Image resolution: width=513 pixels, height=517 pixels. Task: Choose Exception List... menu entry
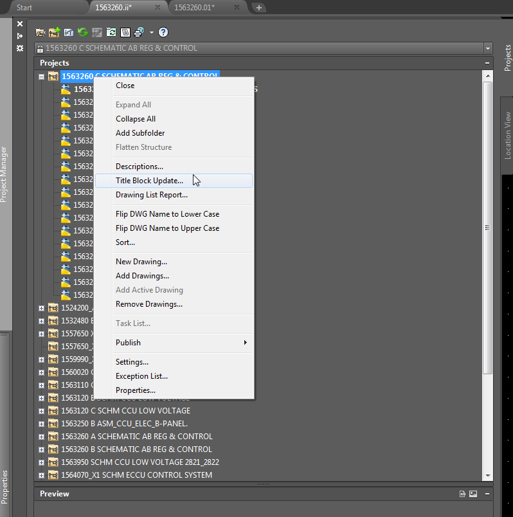tap(174, 376)
